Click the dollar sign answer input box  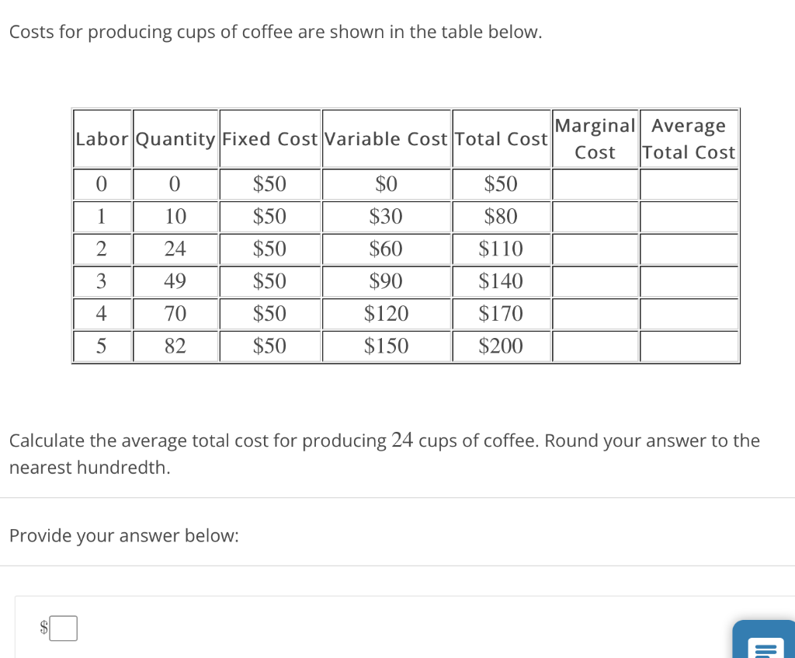(64, 628)
